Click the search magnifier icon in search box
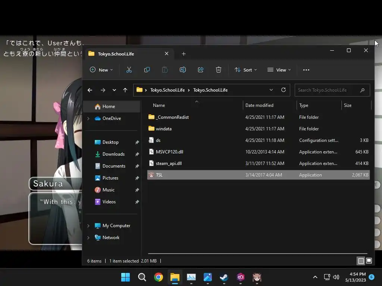The width and height of the screenshot is (382, 286). tap(362, 90)
